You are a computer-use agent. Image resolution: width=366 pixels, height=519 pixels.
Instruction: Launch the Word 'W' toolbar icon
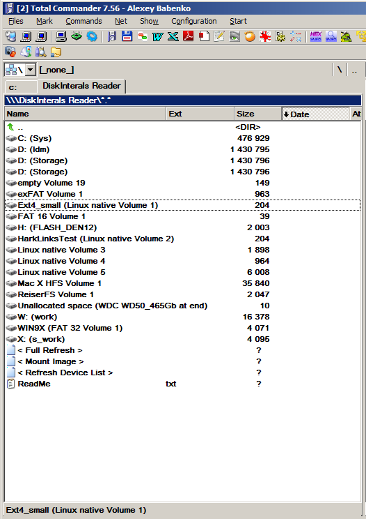(158, 36)
